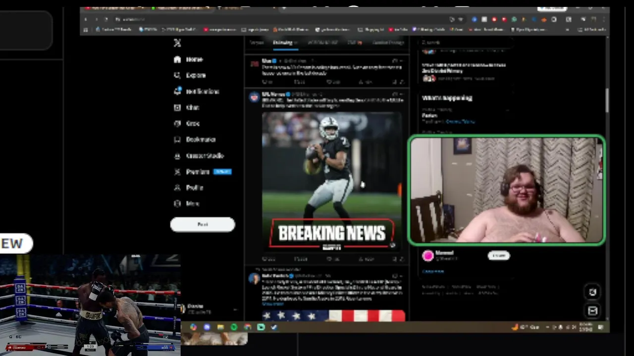Image resolution: width=634 pixels, height=356 pixels.
Task: Open the floating messages button
Action: pos(592,311)
